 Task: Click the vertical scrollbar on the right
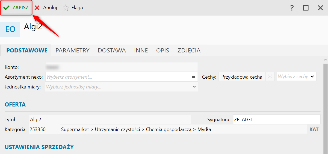coord(325,106)
